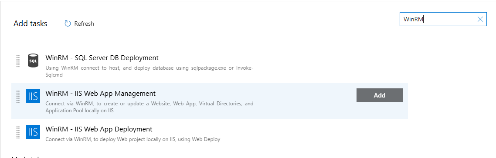Click IIS icon for Web App Deployment

pyautogui.click(x=33, y=132)
